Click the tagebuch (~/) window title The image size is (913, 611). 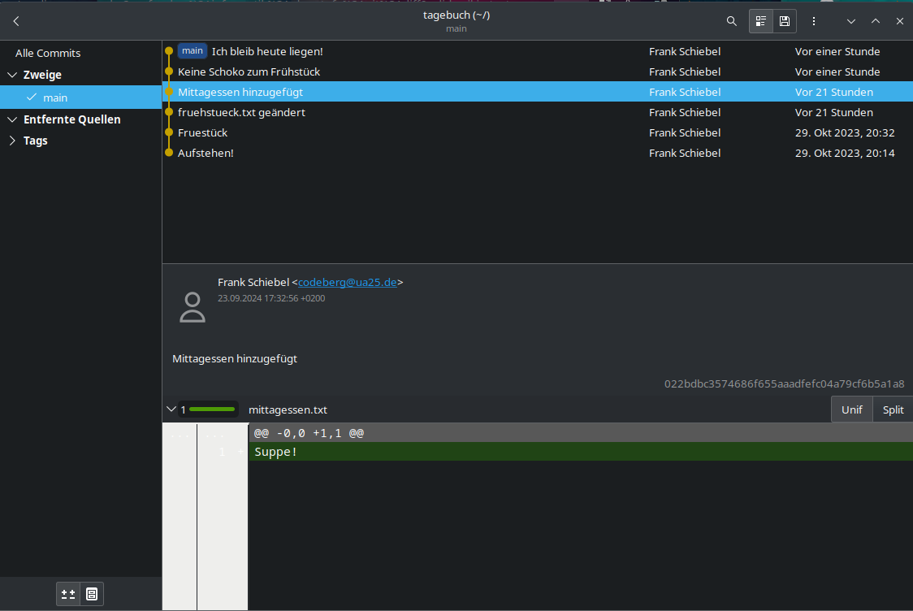pyautogui.click(x=456, y=15)
